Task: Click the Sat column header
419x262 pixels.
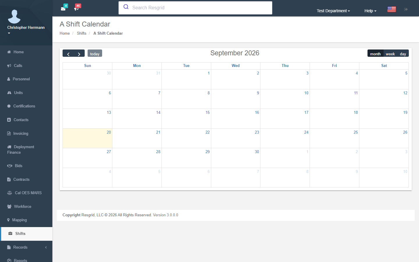Action: pyautogui.click(x=384, y=65)
